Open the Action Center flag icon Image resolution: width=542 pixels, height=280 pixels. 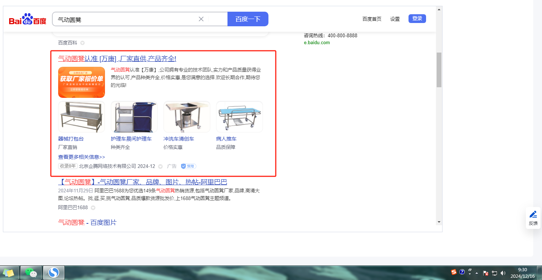pyautogui.click(x=486, y=273)
